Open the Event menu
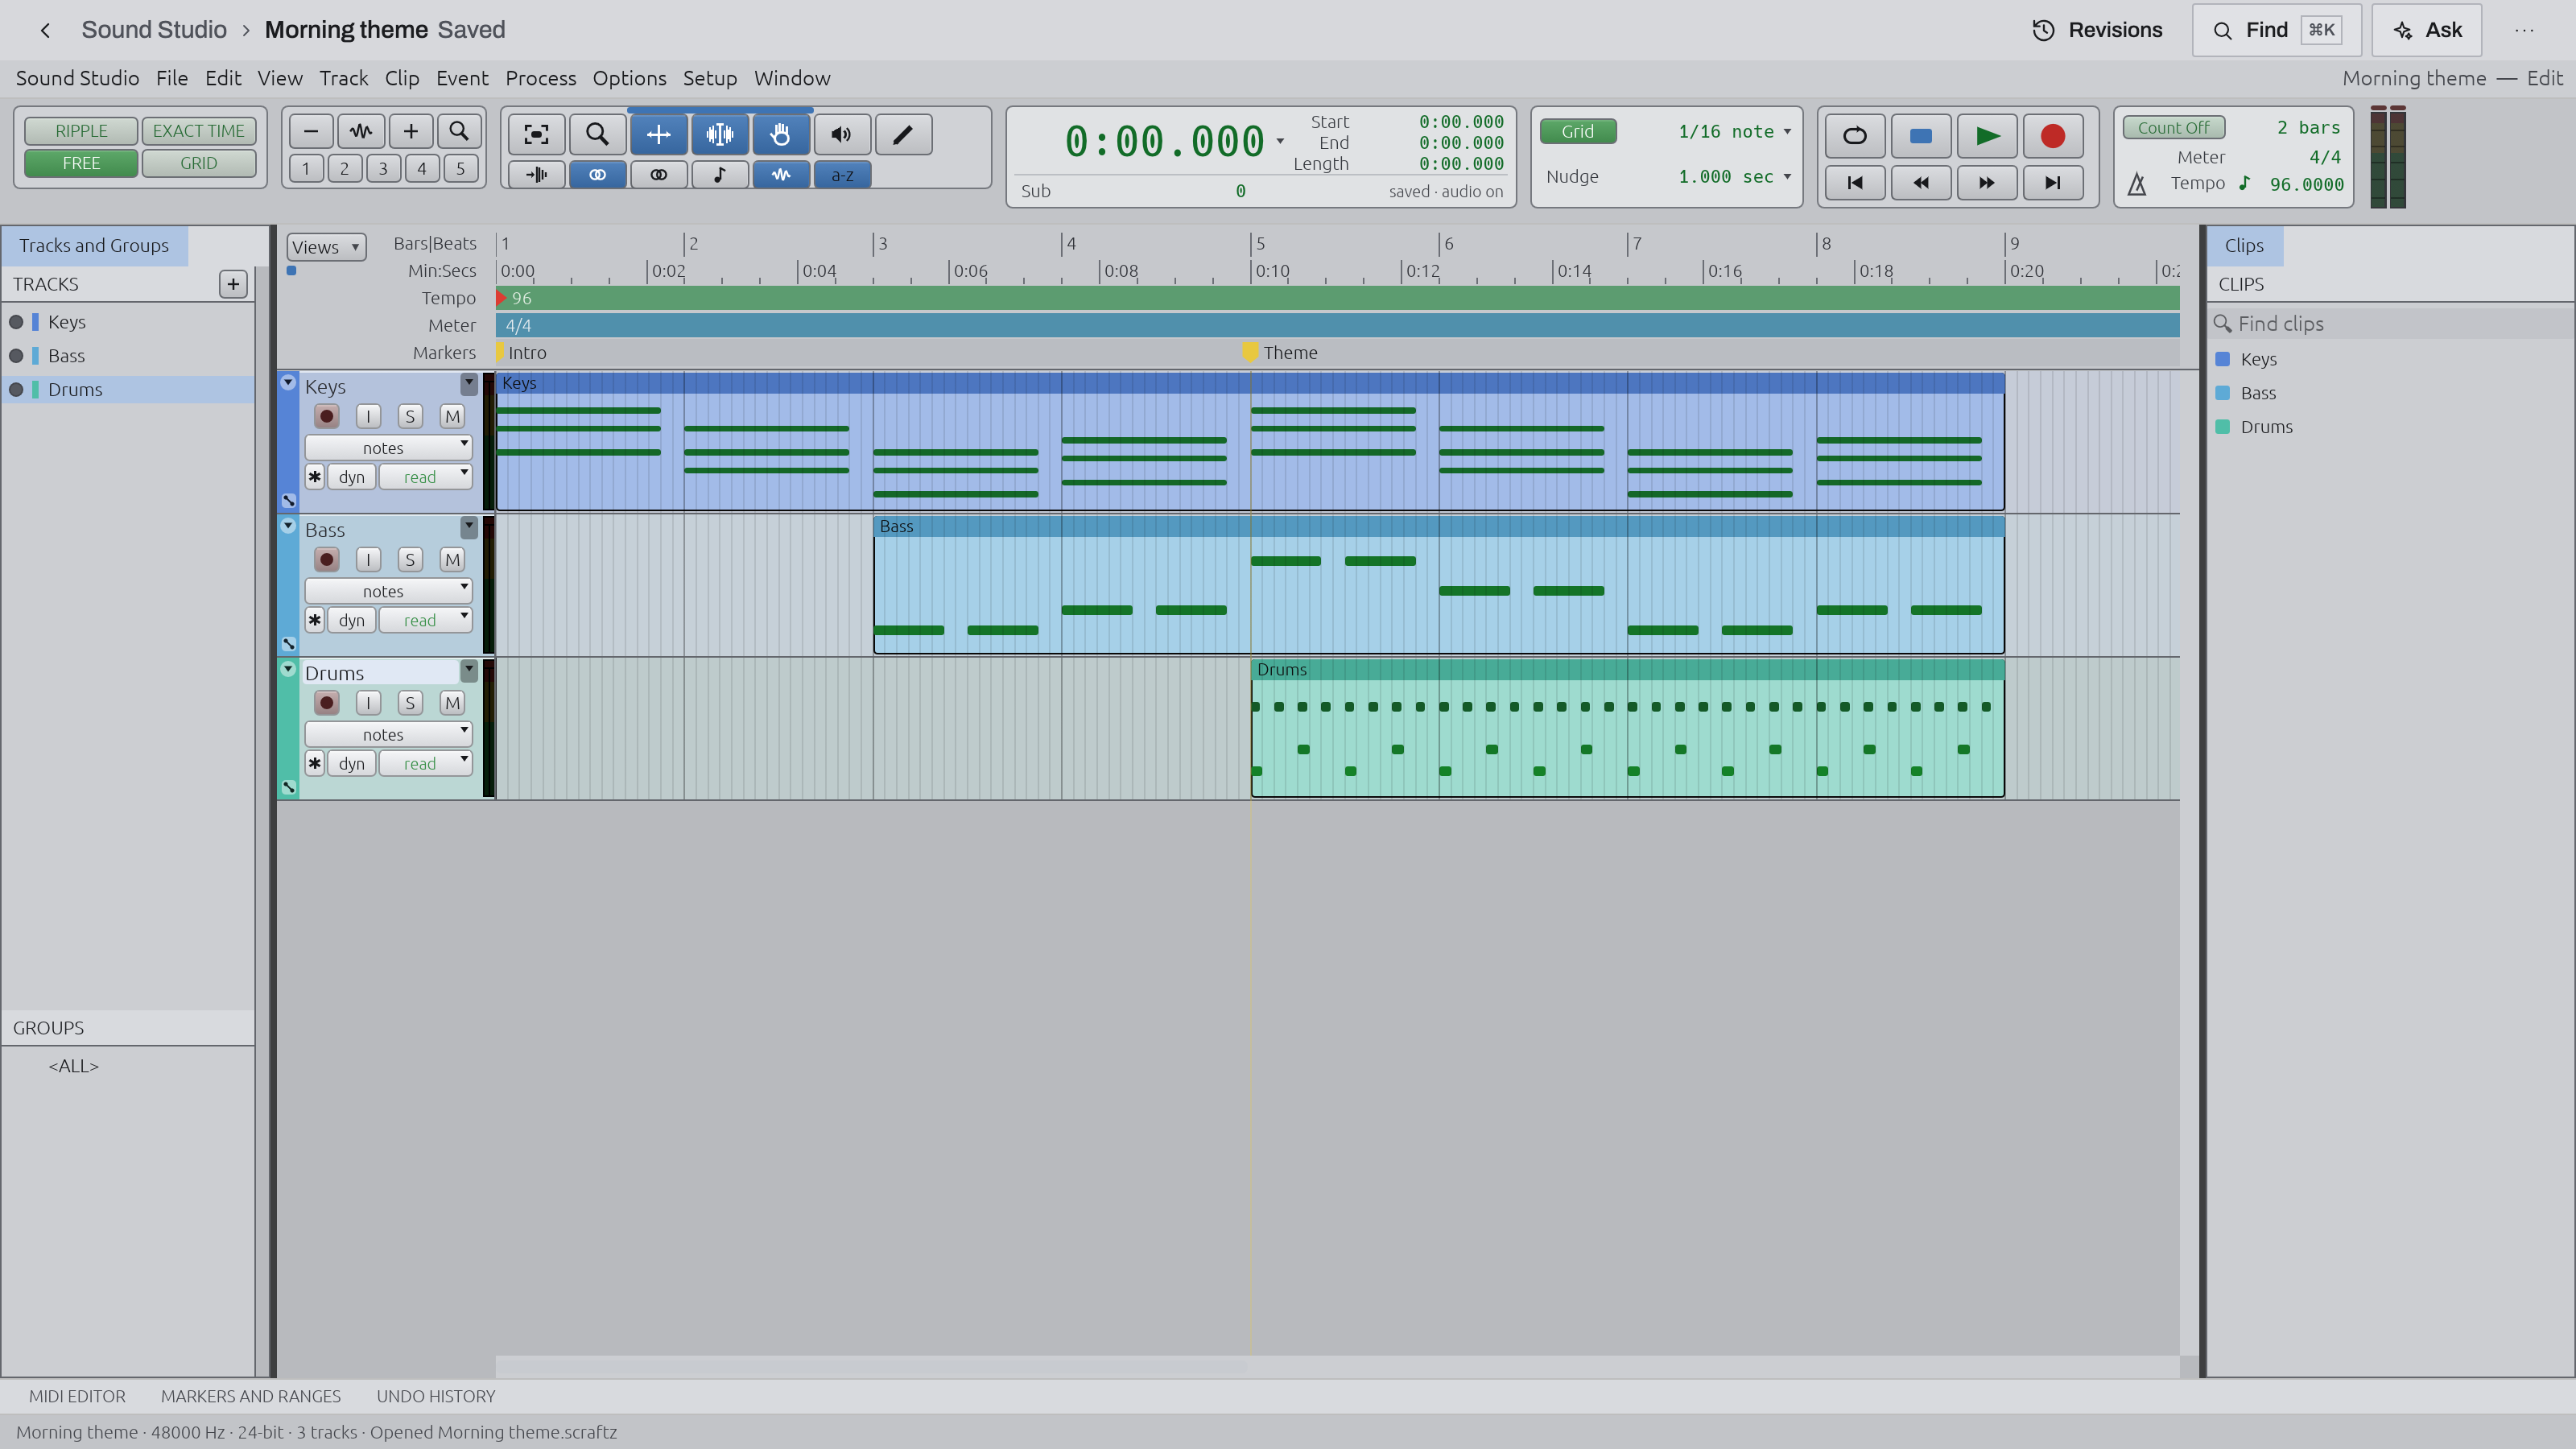Image resolution: width=2576 pixels, height=1449 pixels. [462, 78]
